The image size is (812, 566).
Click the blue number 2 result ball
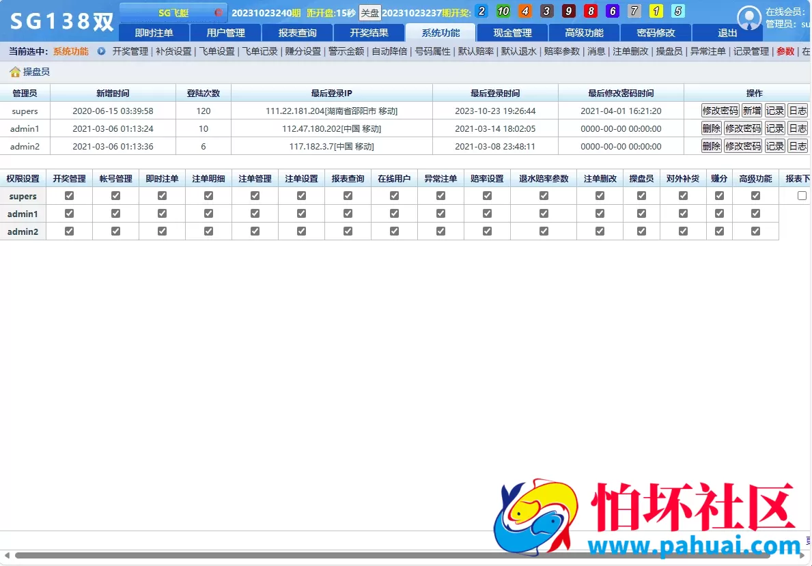(481, 11)
